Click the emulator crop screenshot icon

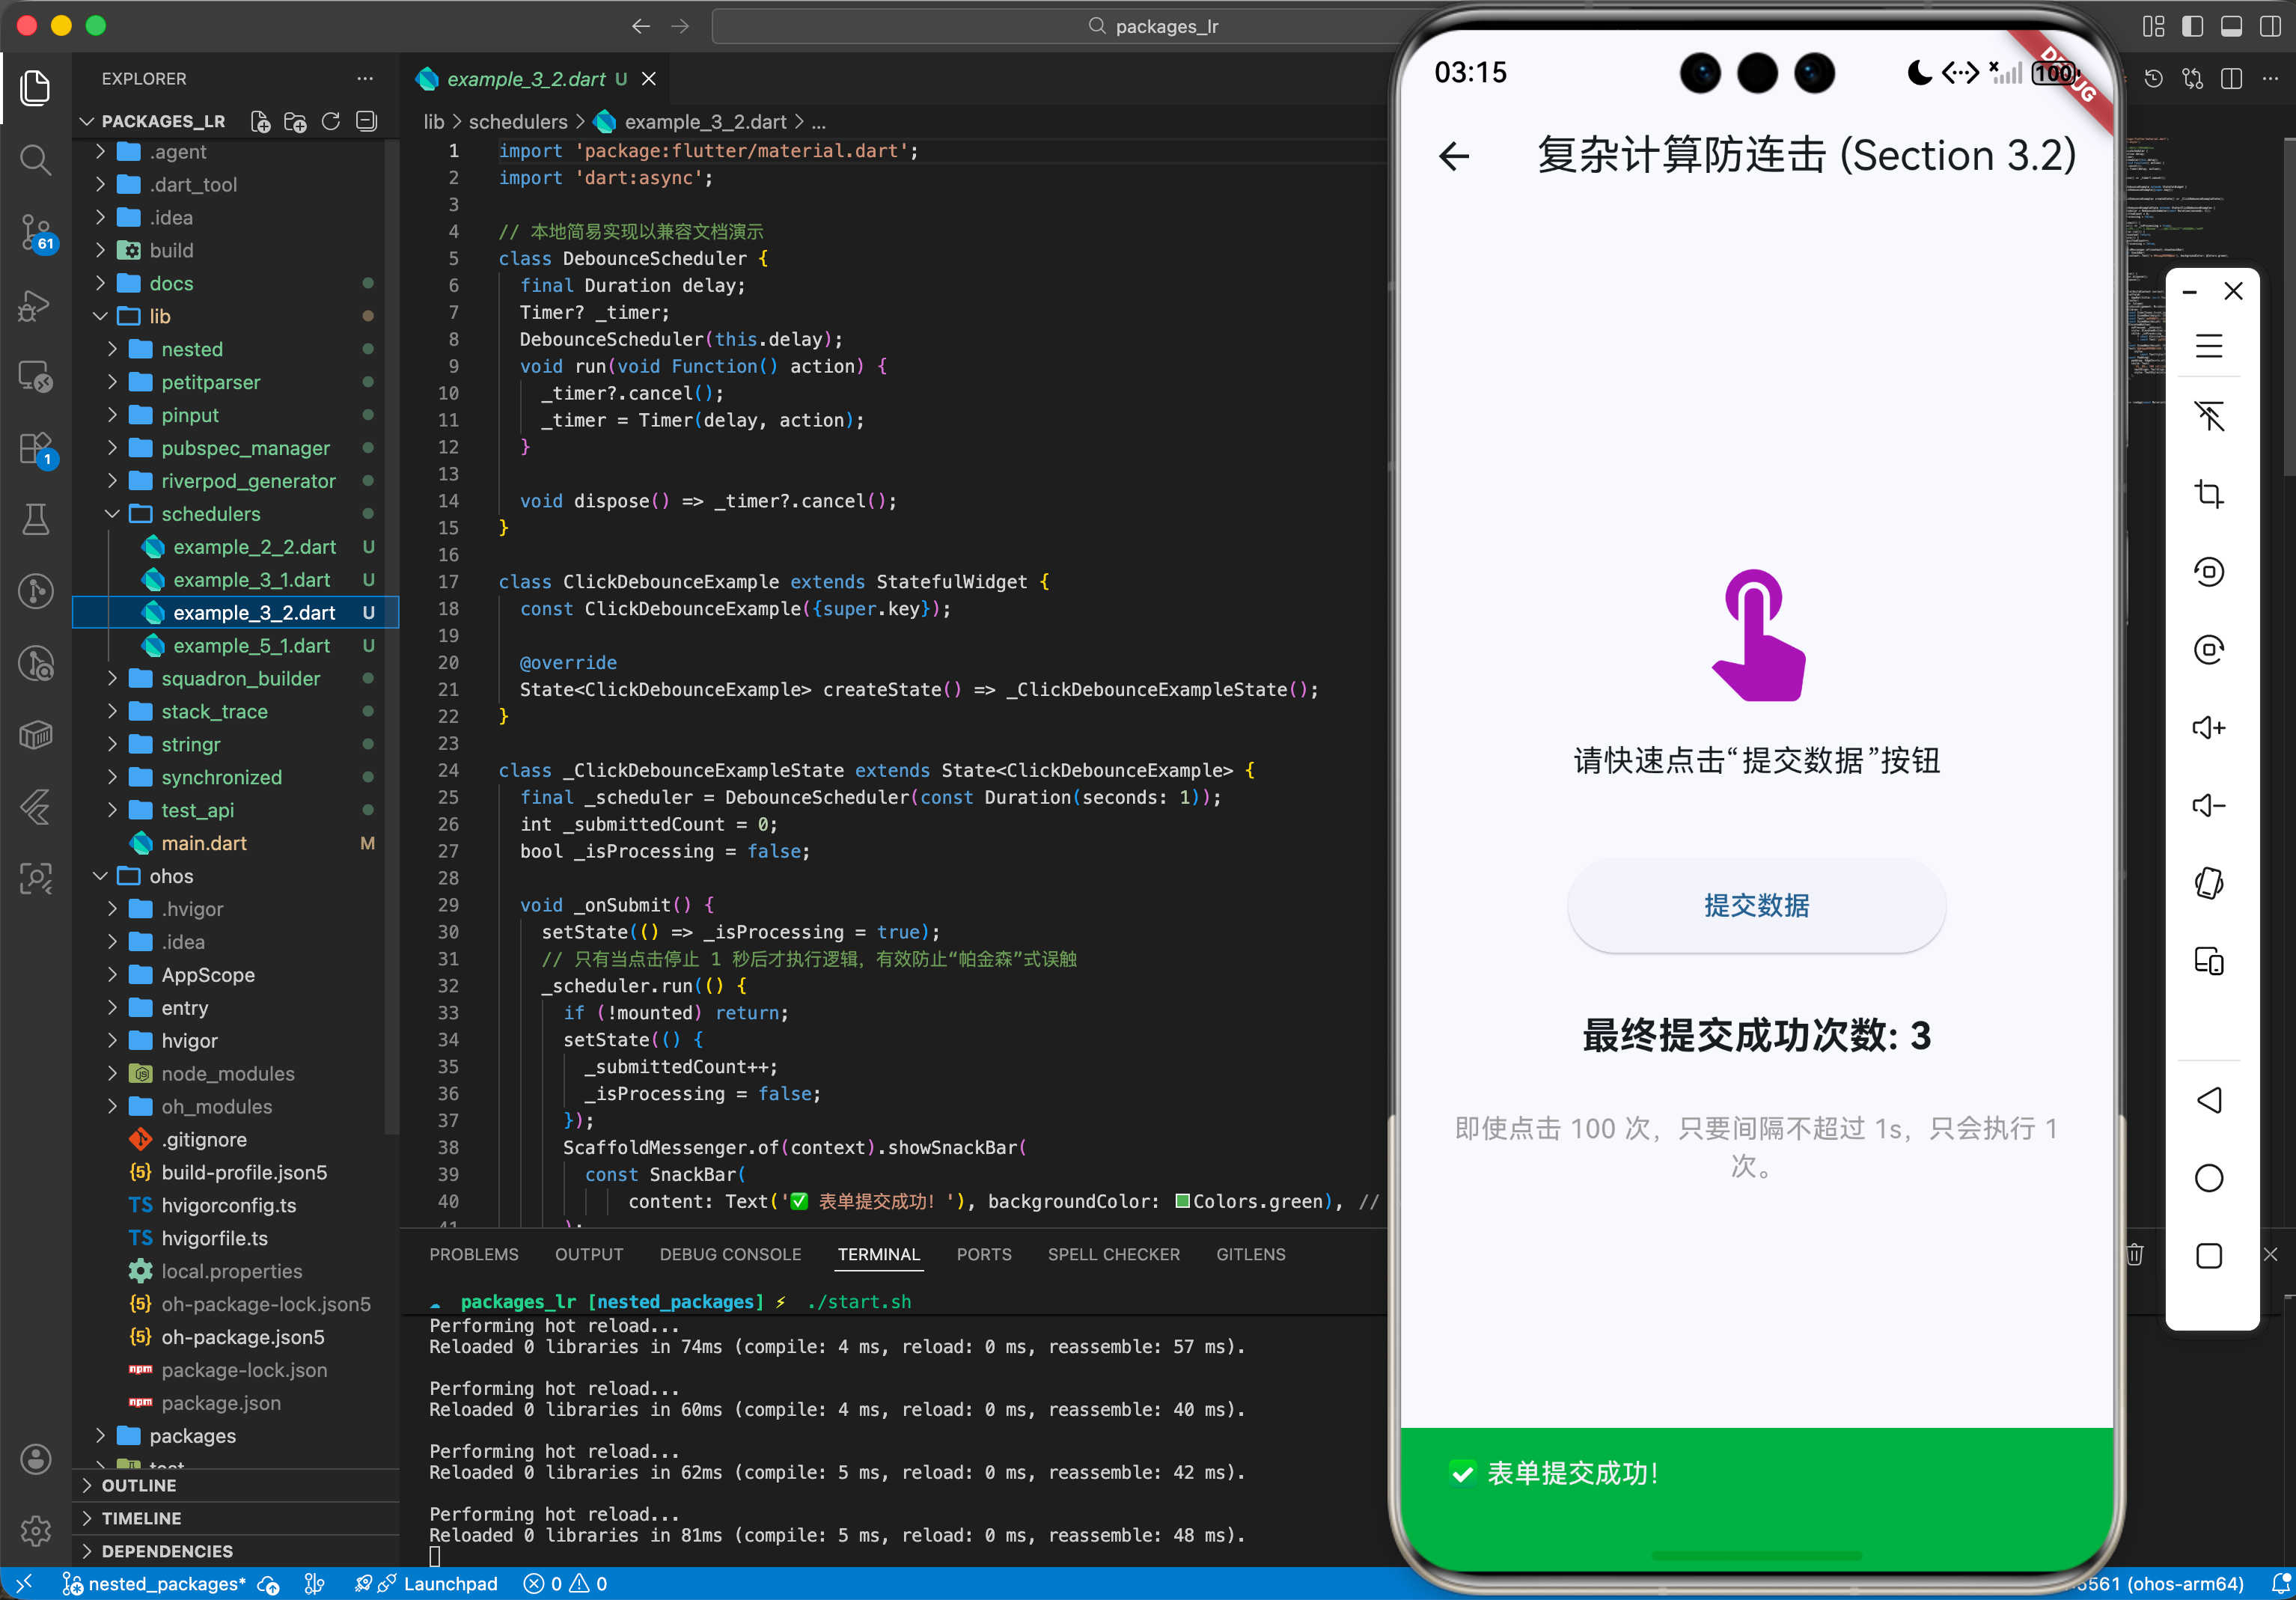point(2208,494)
